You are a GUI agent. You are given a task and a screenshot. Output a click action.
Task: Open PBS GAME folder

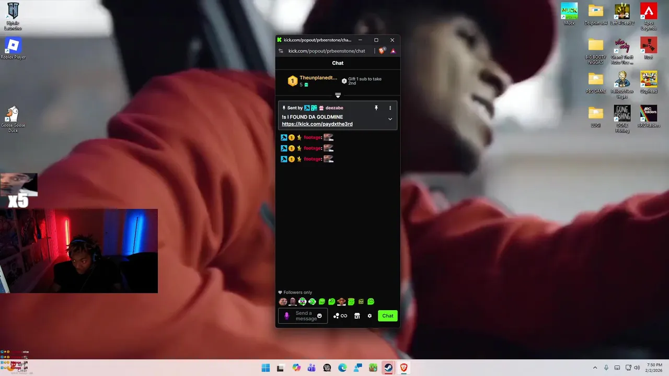[x=596, y=83]
